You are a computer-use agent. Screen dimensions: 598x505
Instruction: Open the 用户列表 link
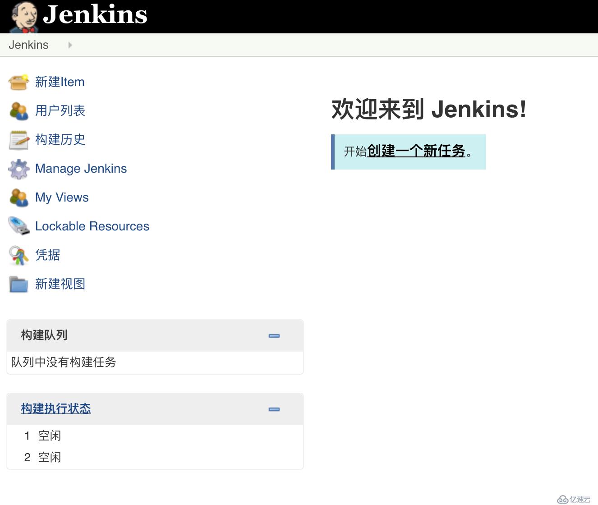[60, 111]
